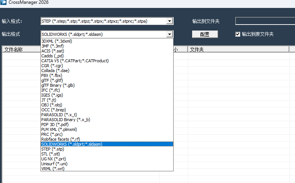Select PARASOLID Binary (*.x_b) format
295x183 pixels.
click(107, 120)
